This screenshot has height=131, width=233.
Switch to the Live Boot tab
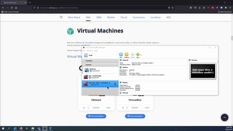click(155, 17)
